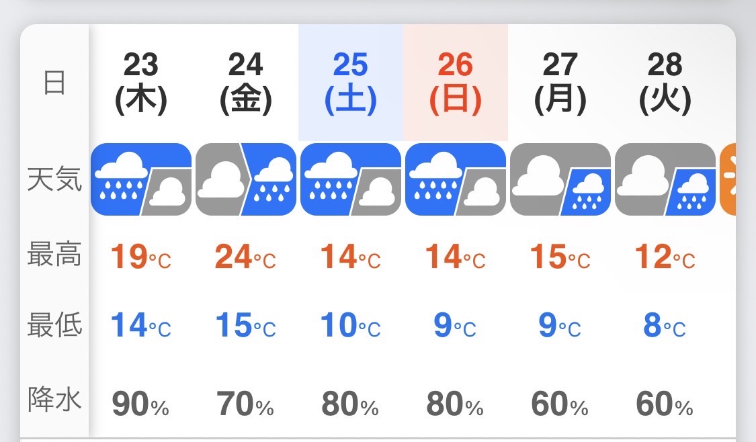Tap Saturday the 25th weather icon

(x=351, y=179)
